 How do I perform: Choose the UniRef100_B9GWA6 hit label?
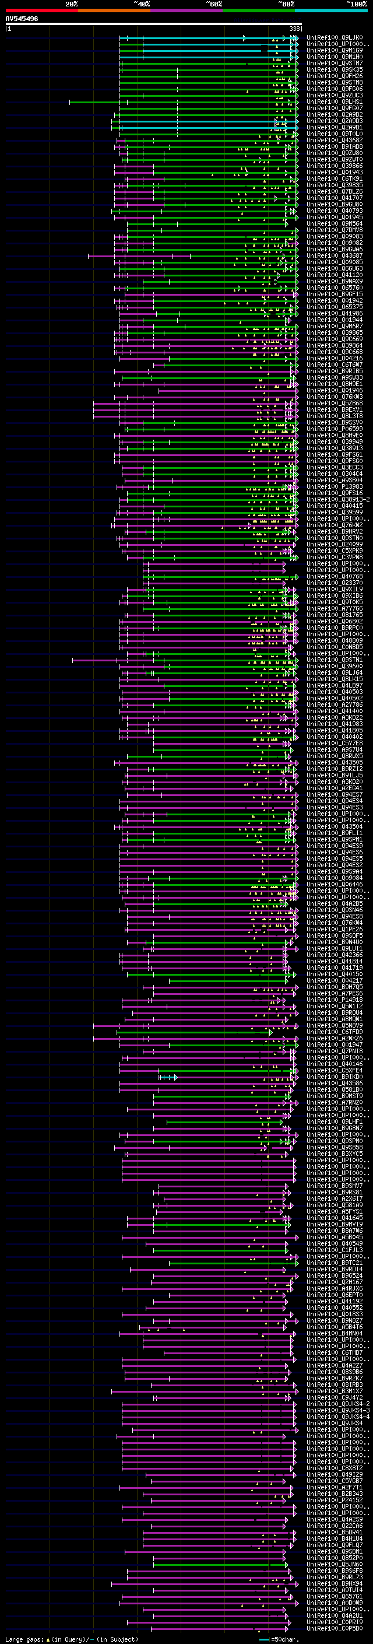pos(335,250)
